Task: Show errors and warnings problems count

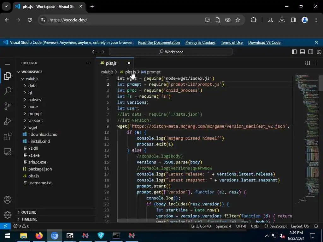Action: [21, 226]
